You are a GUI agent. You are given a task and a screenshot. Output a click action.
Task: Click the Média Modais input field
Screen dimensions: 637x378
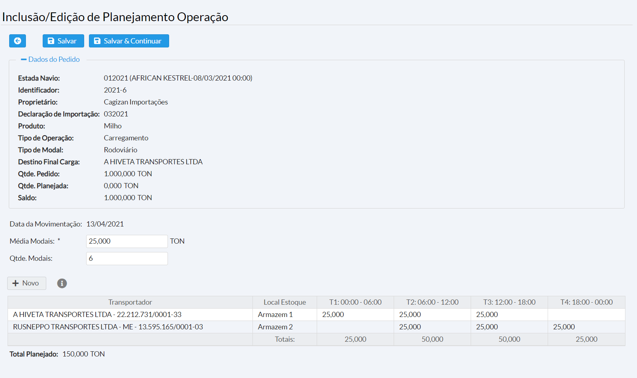point(127,241)
